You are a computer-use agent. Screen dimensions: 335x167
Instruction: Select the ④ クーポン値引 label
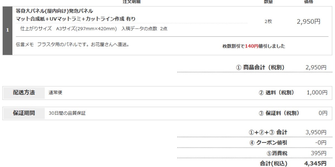pyautogui.click(x=268, y=143)
